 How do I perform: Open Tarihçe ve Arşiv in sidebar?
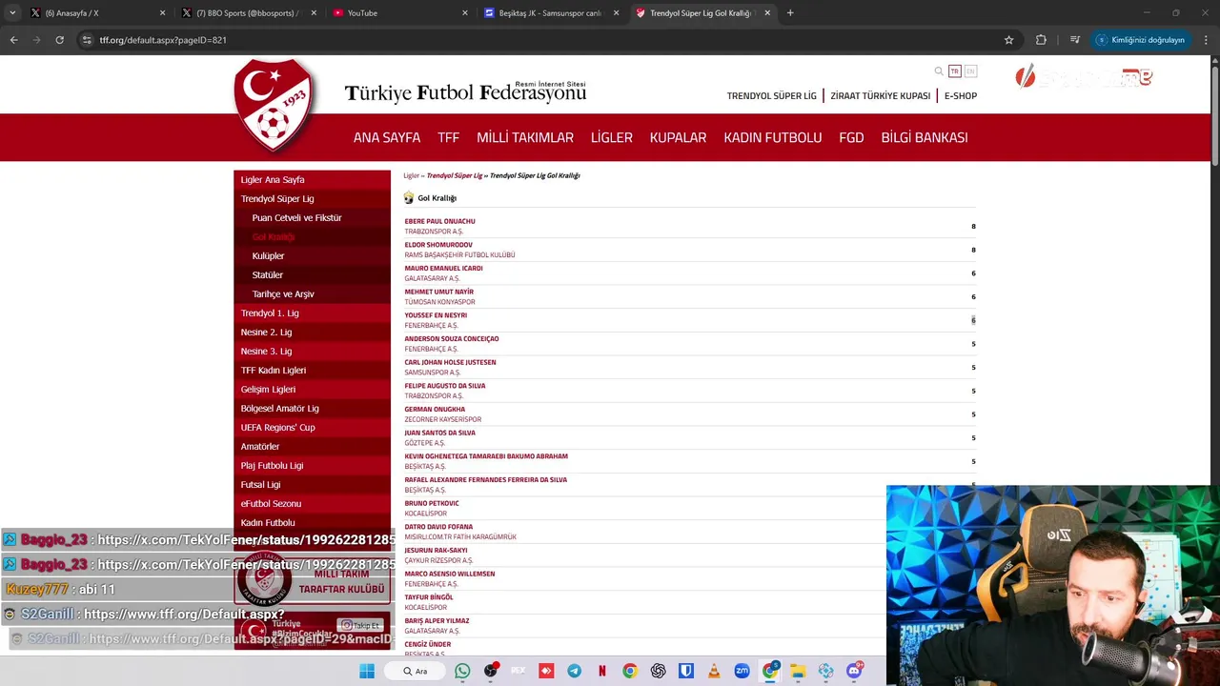tap(283, 294)
